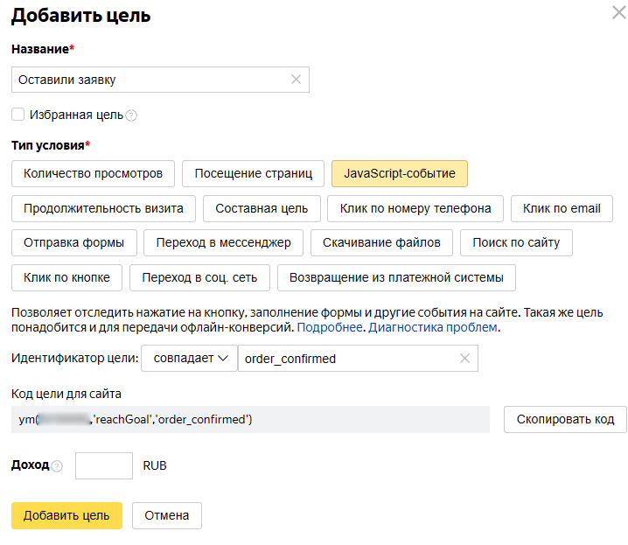
Task: Open the 'совпадает' condition dropdown
Action: point(189,359)
